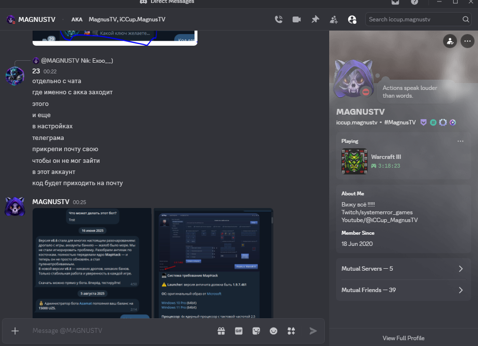Screen dimensions: 478x346
Task: Open the right MapHack requirements screenshot attachment
Action: point(213,263)
